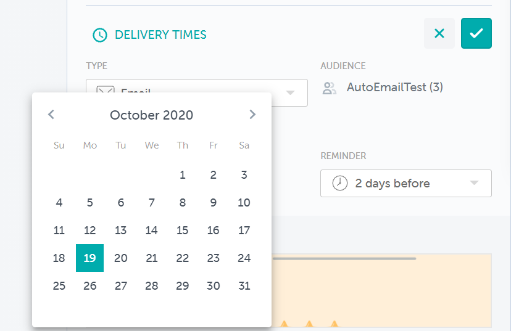Cancel delivery time edits with X button

click(x=439, y=34)
